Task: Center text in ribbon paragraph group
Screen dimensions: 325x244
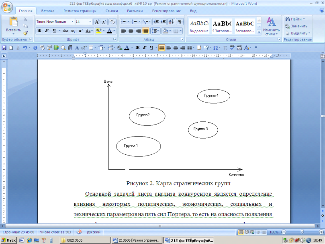Action: (x=131, y=31)
